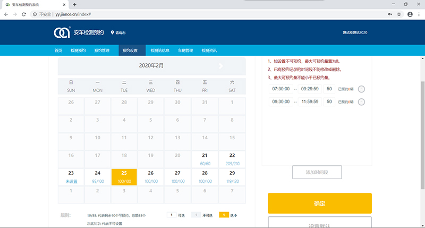The height and width of the screenshot is (228, 425).
Task: Bookmark this page with star icon
Action: point(399,14)
